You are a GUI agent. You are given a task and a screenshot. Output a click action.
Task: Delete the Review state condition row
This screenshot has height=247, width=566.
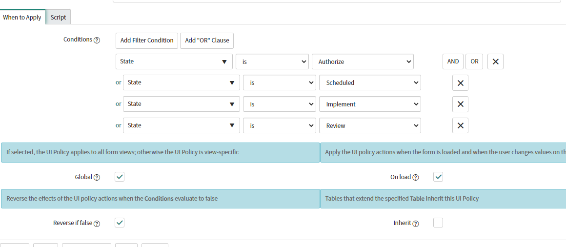click(460, 125)
